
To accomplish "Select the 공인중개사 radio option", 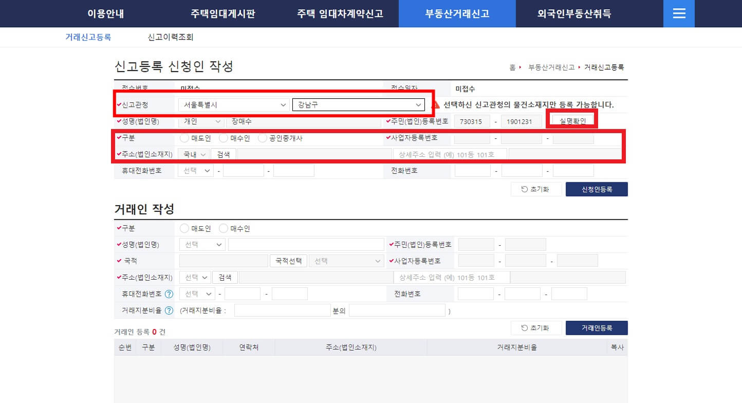I will coord(262,138).
